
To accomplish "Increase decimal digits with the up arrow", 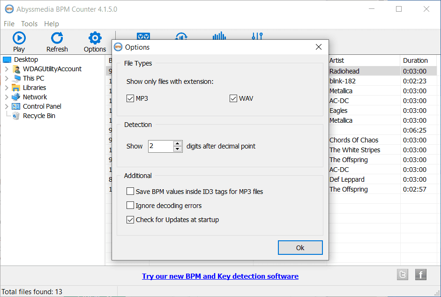I will click(x=178, y=143).
